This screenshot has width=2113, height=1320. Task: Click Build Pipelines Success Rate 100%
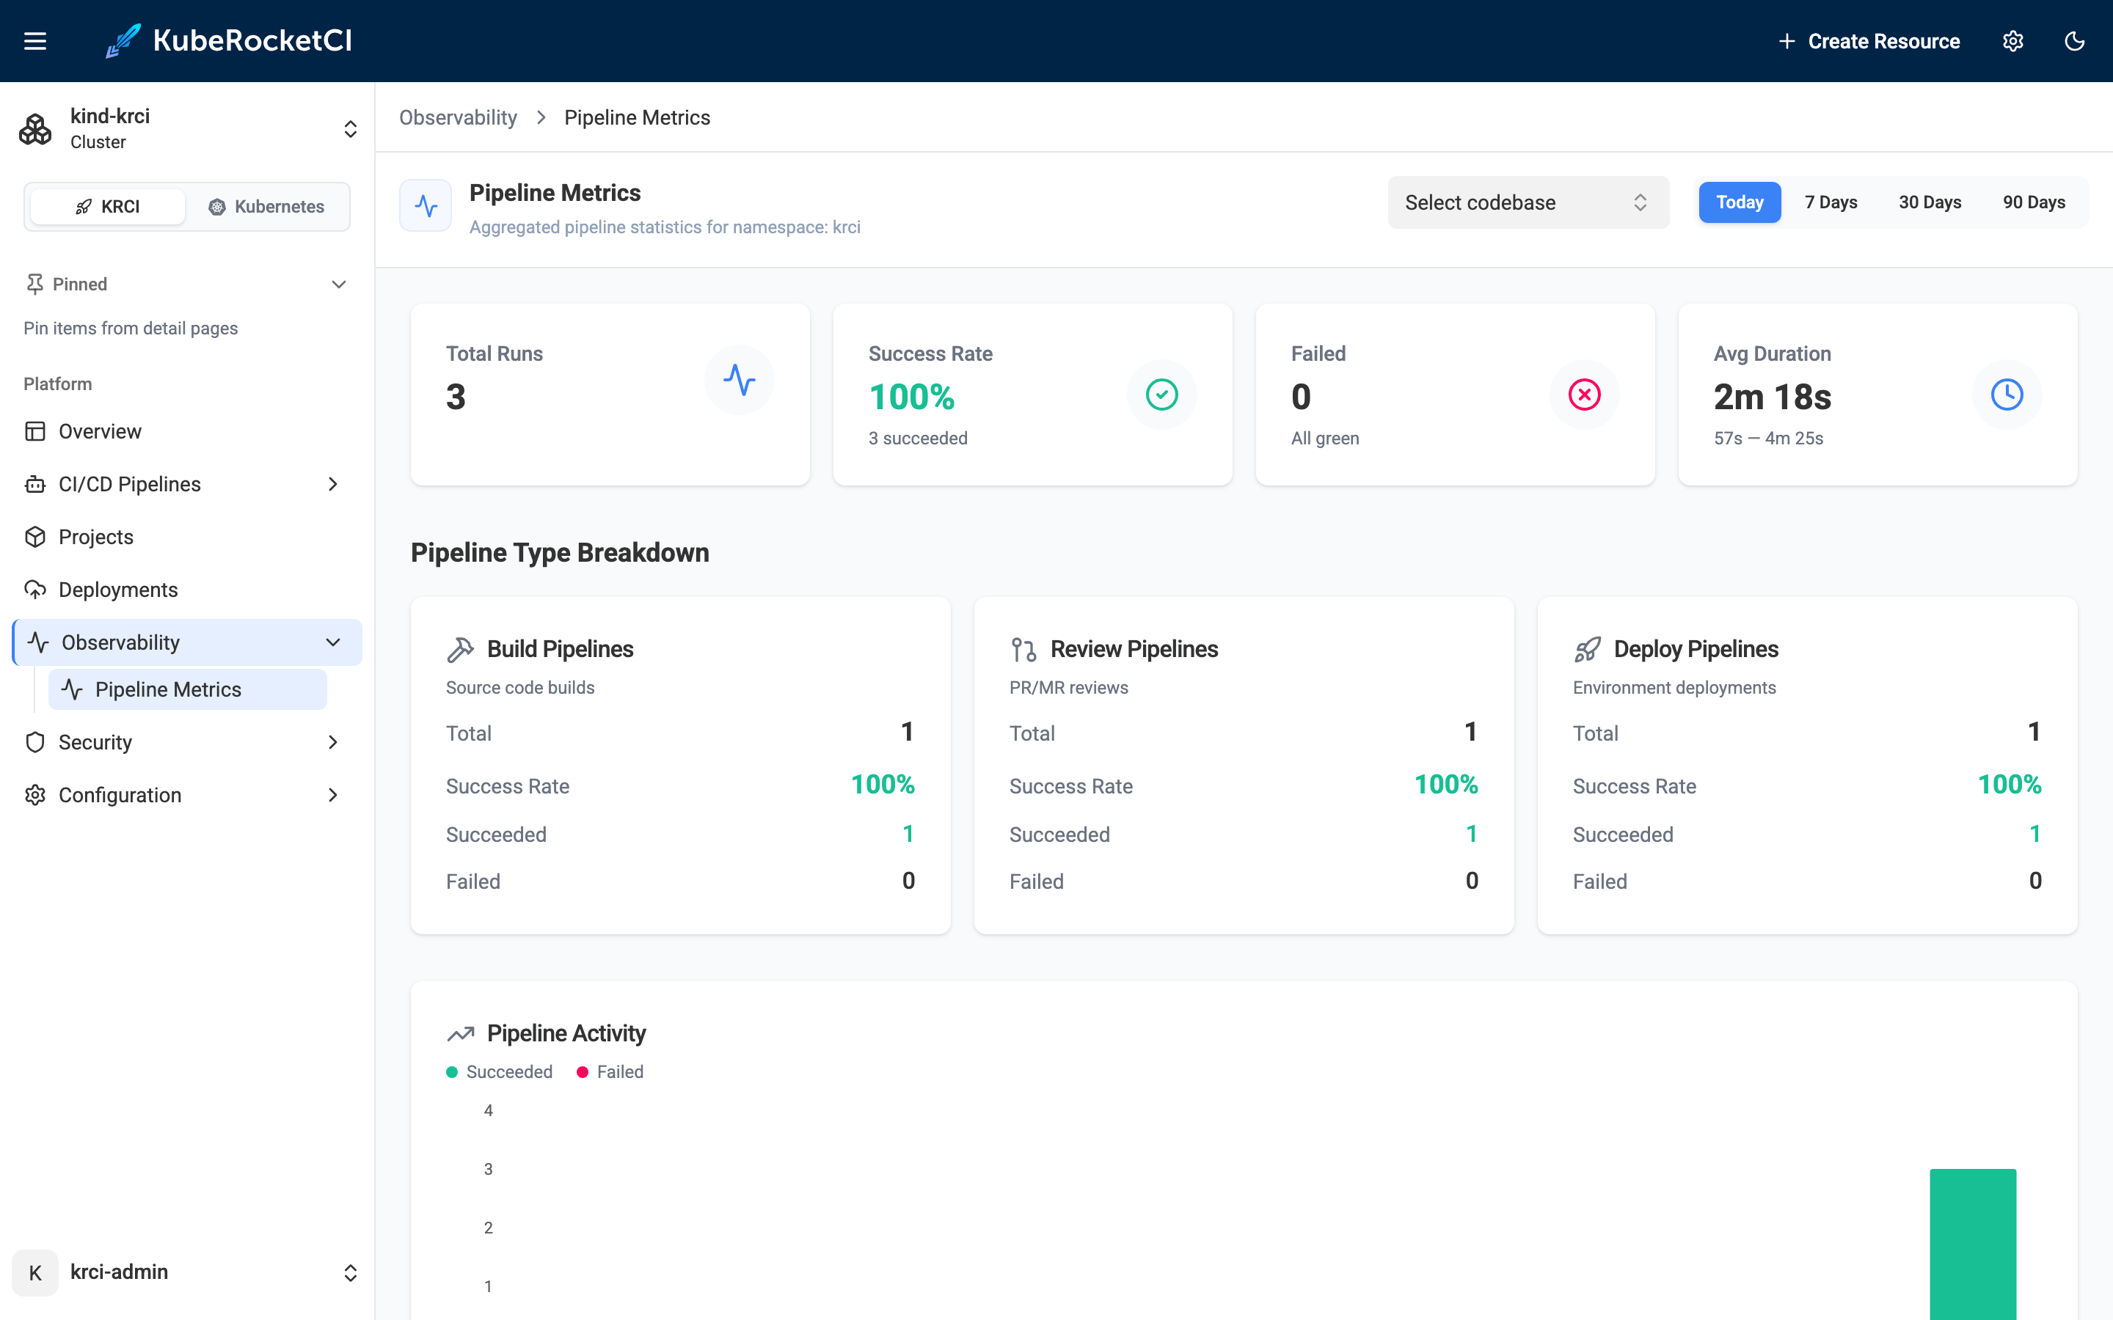click(883, 785)
